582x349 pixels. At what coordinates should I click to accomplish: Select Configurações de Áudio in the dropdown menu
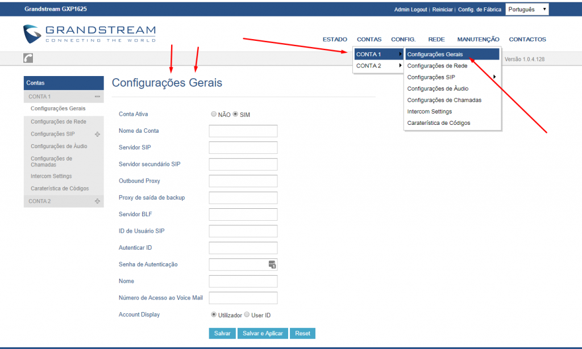click(438, 89)
